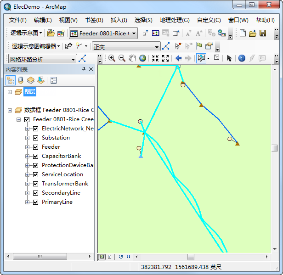Toggle visibility of PrimaryLine layer
283x275 pixels.
(x=35, y=202)
